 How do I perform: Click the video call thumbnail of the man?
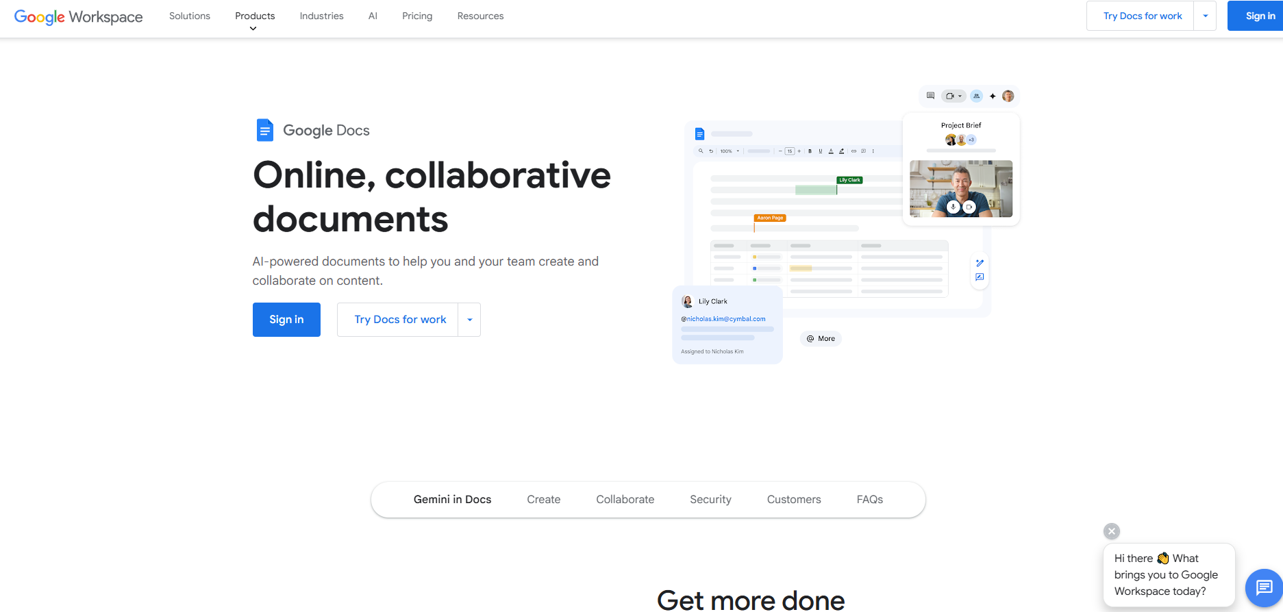click(x=961, y=189)
